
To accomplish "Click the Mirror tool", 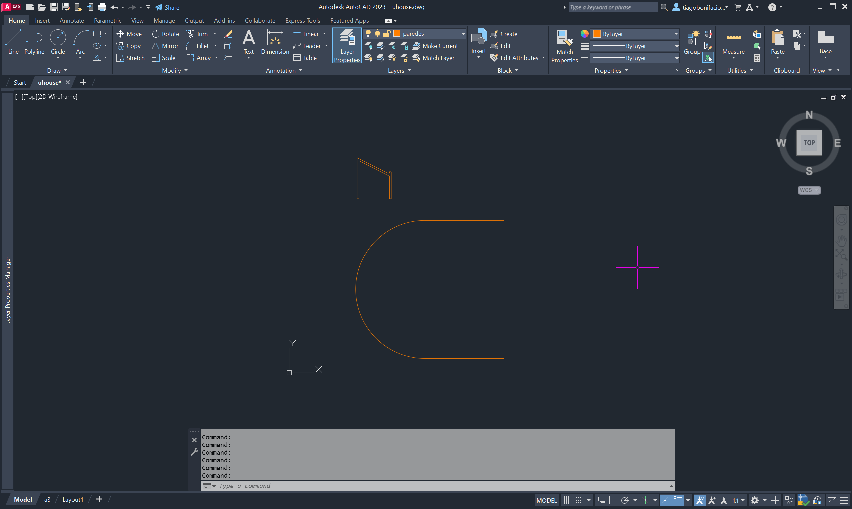I will click(165, 46).
